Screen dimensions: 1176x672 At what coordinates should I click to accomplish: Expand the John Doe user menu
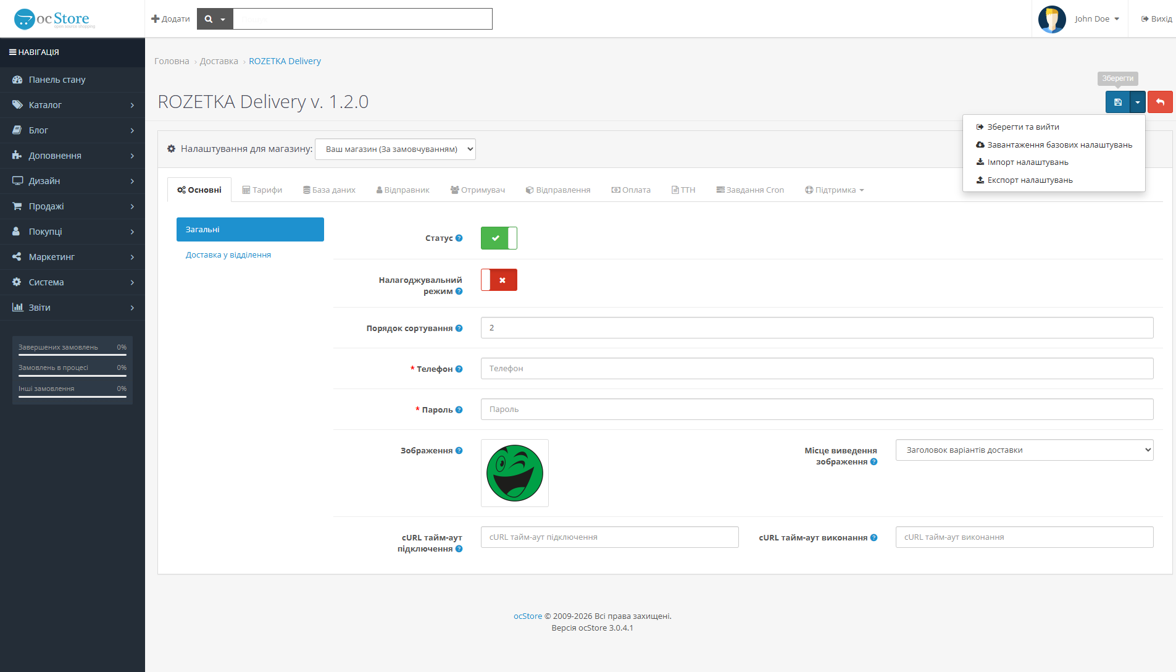(x=1096, y=19)
